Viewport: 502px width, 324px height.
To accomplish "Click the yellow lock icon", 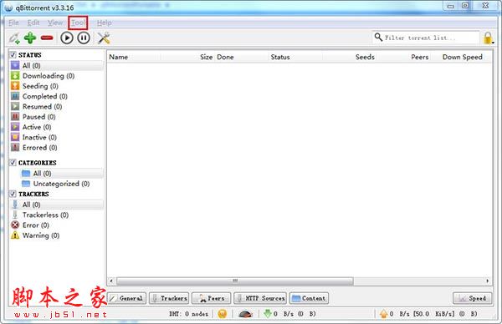I will (488, 38).
